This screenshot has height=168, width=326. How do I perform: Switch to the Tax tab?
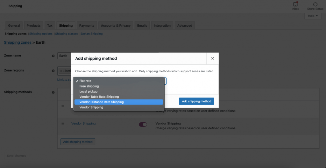coord(50,26)
